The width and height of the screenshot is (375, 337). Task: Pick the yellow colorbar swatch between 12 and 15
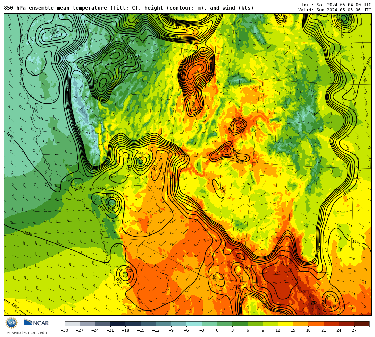(x=285, y=323)
